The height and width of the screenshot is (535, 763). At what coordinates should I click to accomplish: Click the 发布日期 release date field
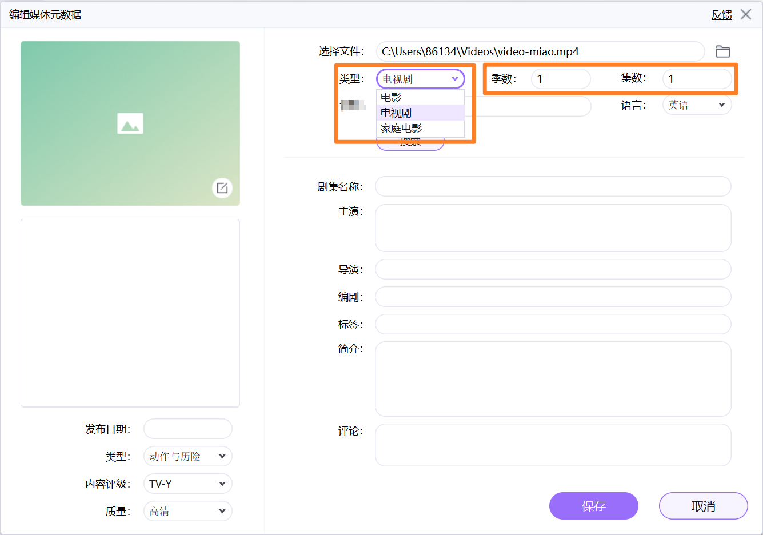[187, 429]
